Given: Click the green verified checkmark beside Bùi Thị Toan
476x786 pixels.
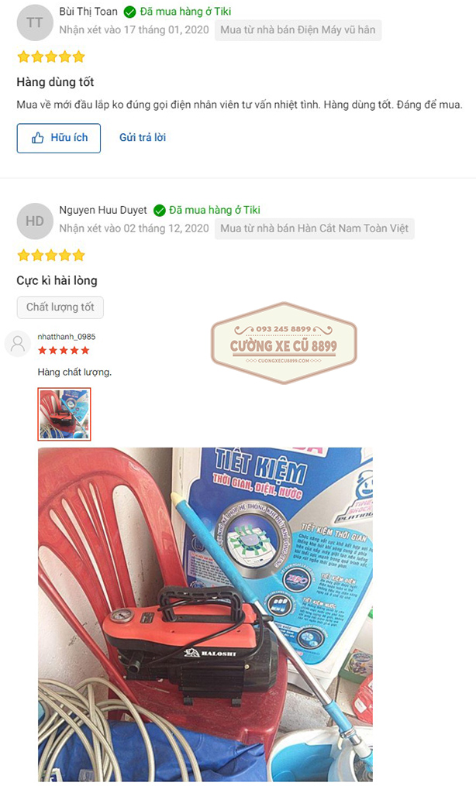Looking at the screenshot, I should pos(129,12).
